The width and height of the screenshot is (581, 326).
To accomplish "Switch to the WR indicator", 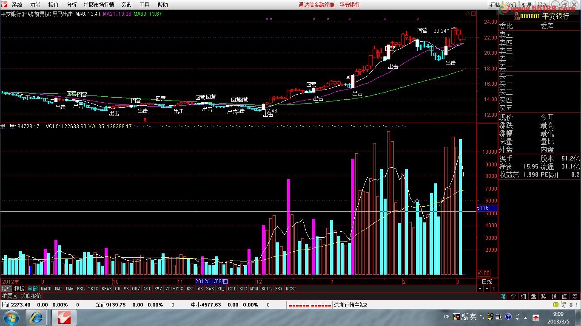I will click(200, 289).
